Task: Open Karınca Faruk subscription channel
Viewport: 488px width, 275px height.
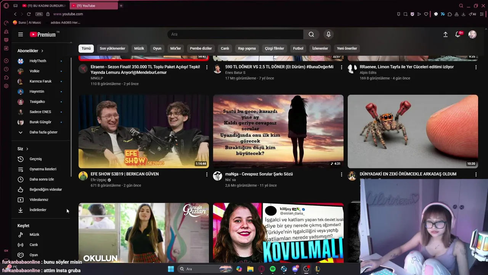Action: (x=41, y=81)
